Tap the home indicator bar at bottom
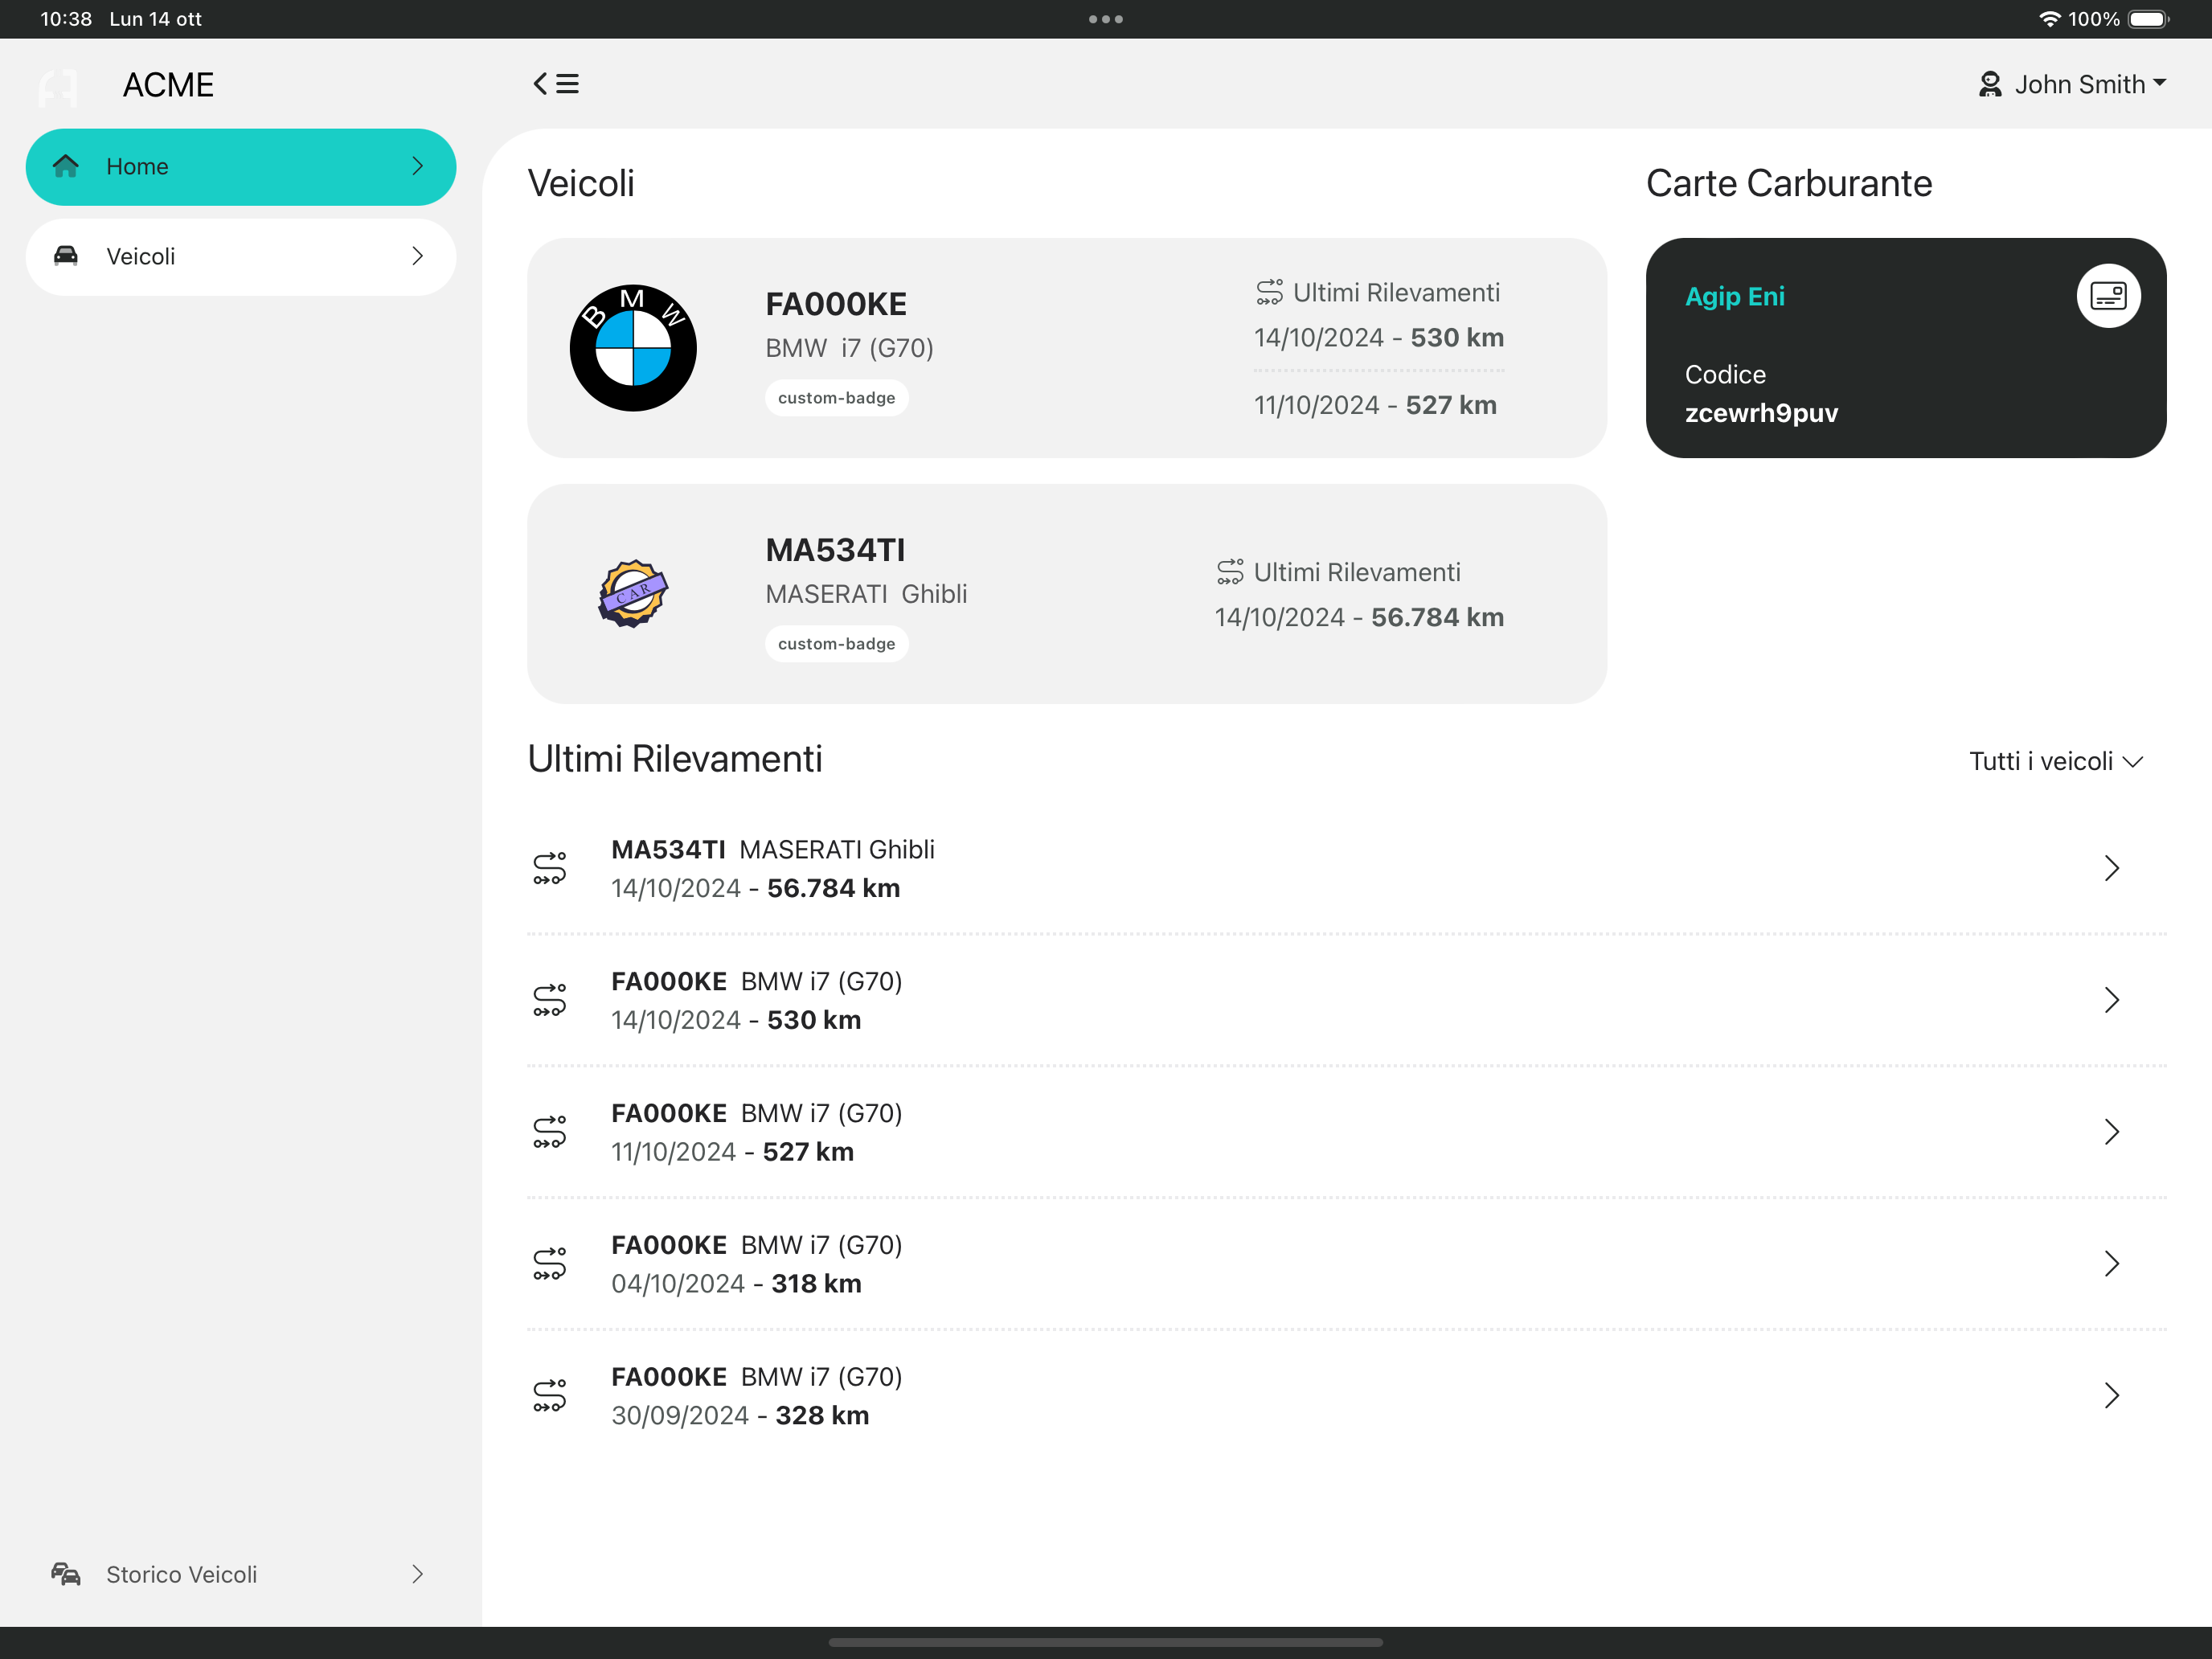 tap(1106, 1642)
